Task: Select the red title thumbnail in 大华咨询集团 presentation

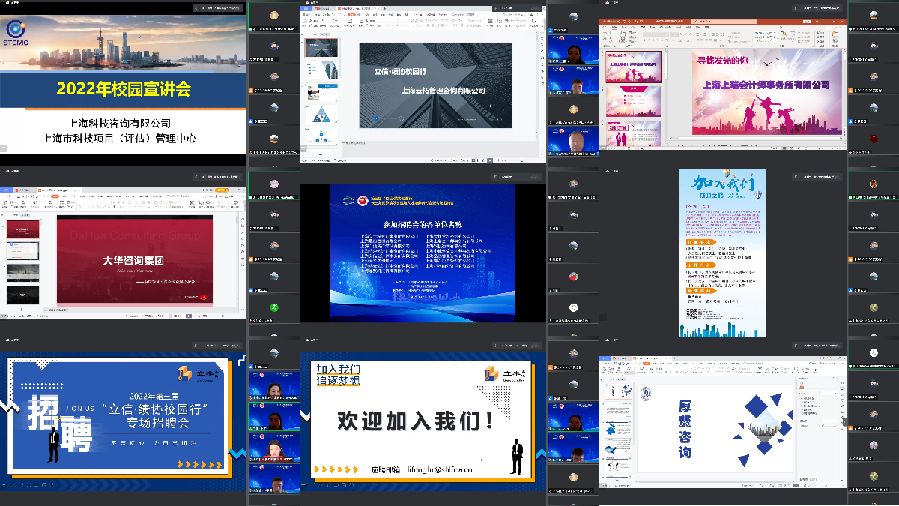Action: pyautogui.click(x=22, y=229)
